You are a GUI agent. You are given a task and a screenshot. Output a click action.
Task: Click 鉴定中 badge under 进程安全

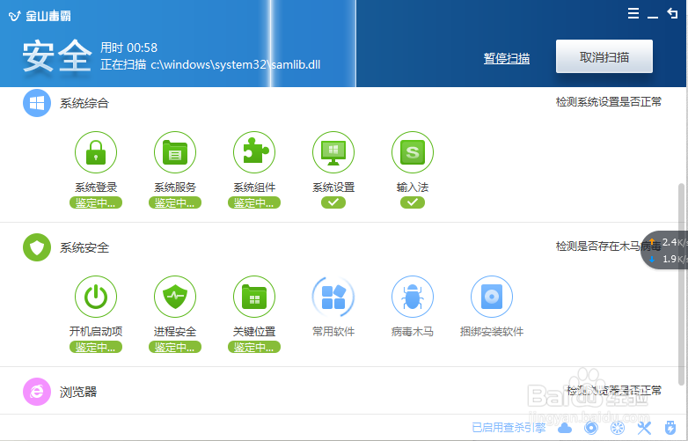point(175,347)
